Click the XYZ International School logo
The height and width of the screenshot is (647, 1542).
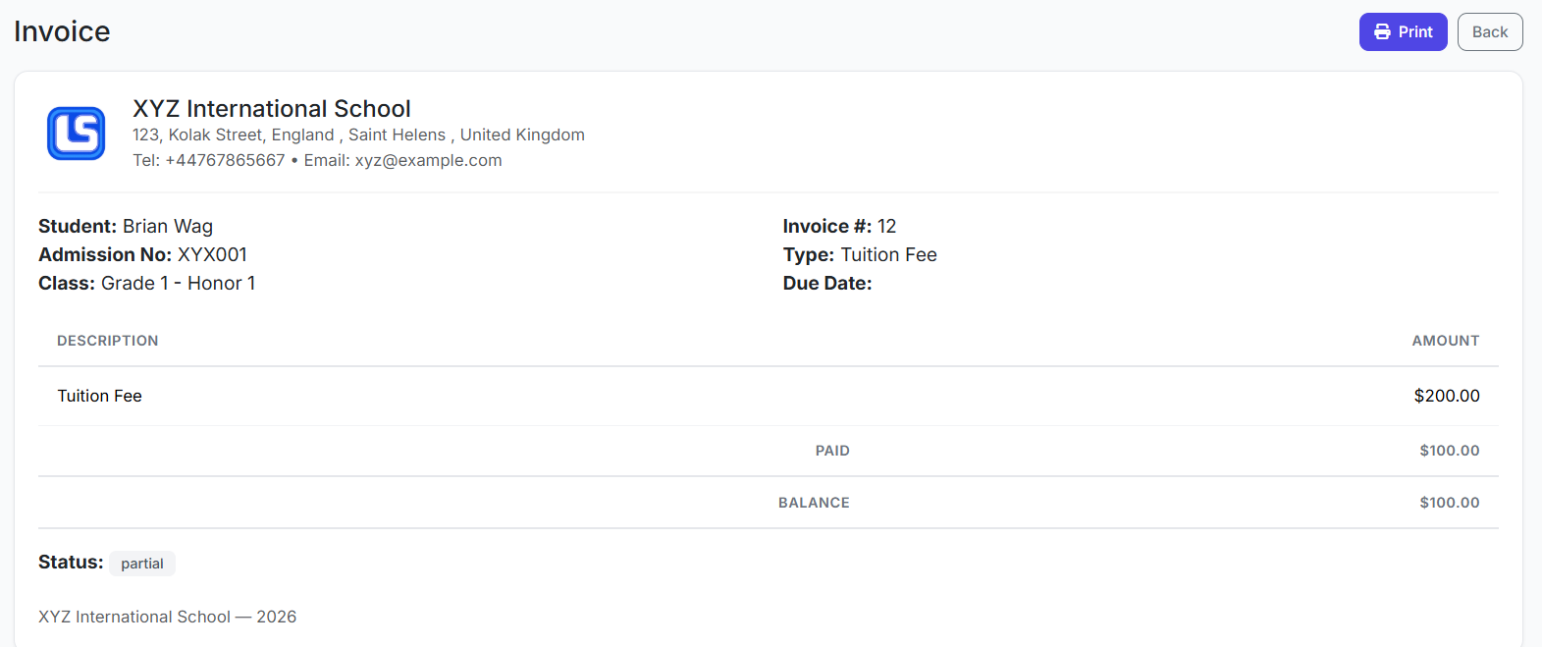pos(77,134)
